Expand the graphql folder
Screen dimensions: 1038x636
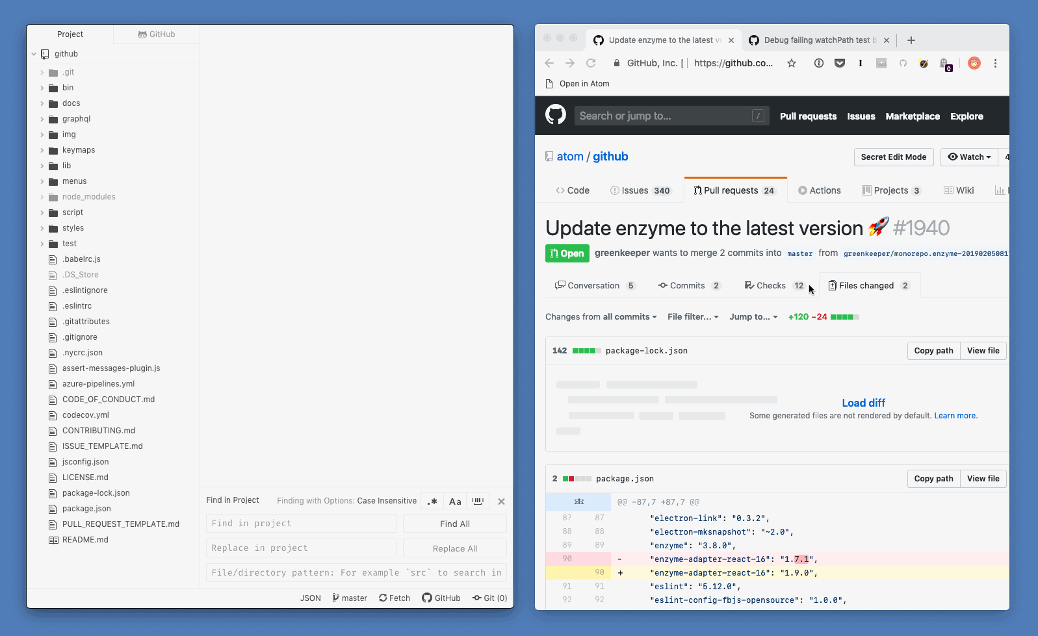pyautogui.click(x=42, y=119)
